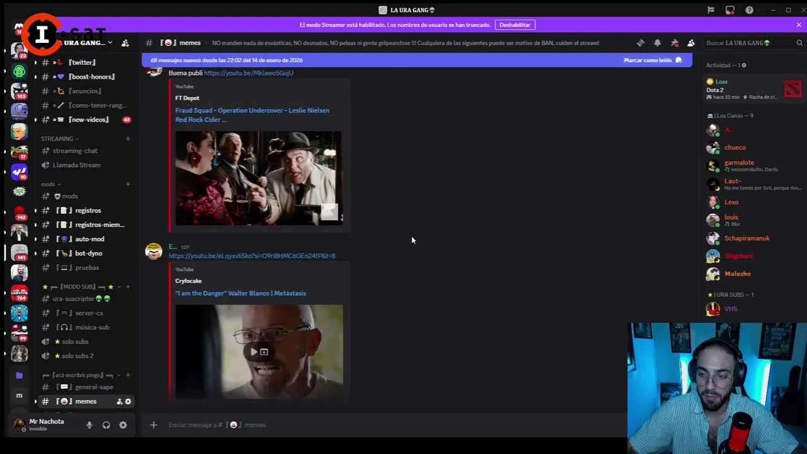Open the youtu.be/eLqyxvliSko link
This screenshot has width=807, height=454.
pos(252,256)
